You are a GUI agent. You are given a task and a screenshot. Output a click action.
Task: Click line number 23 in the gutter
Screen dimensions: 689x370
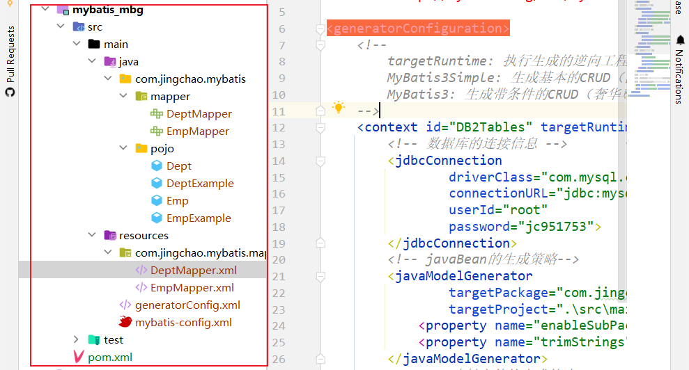pyautogui.click(x=279, y=310)
